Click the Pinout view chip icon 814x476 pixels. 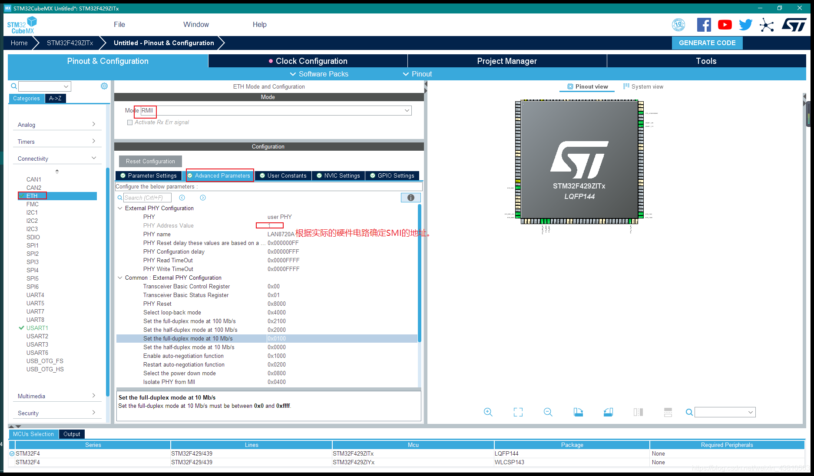click(570, 86)
